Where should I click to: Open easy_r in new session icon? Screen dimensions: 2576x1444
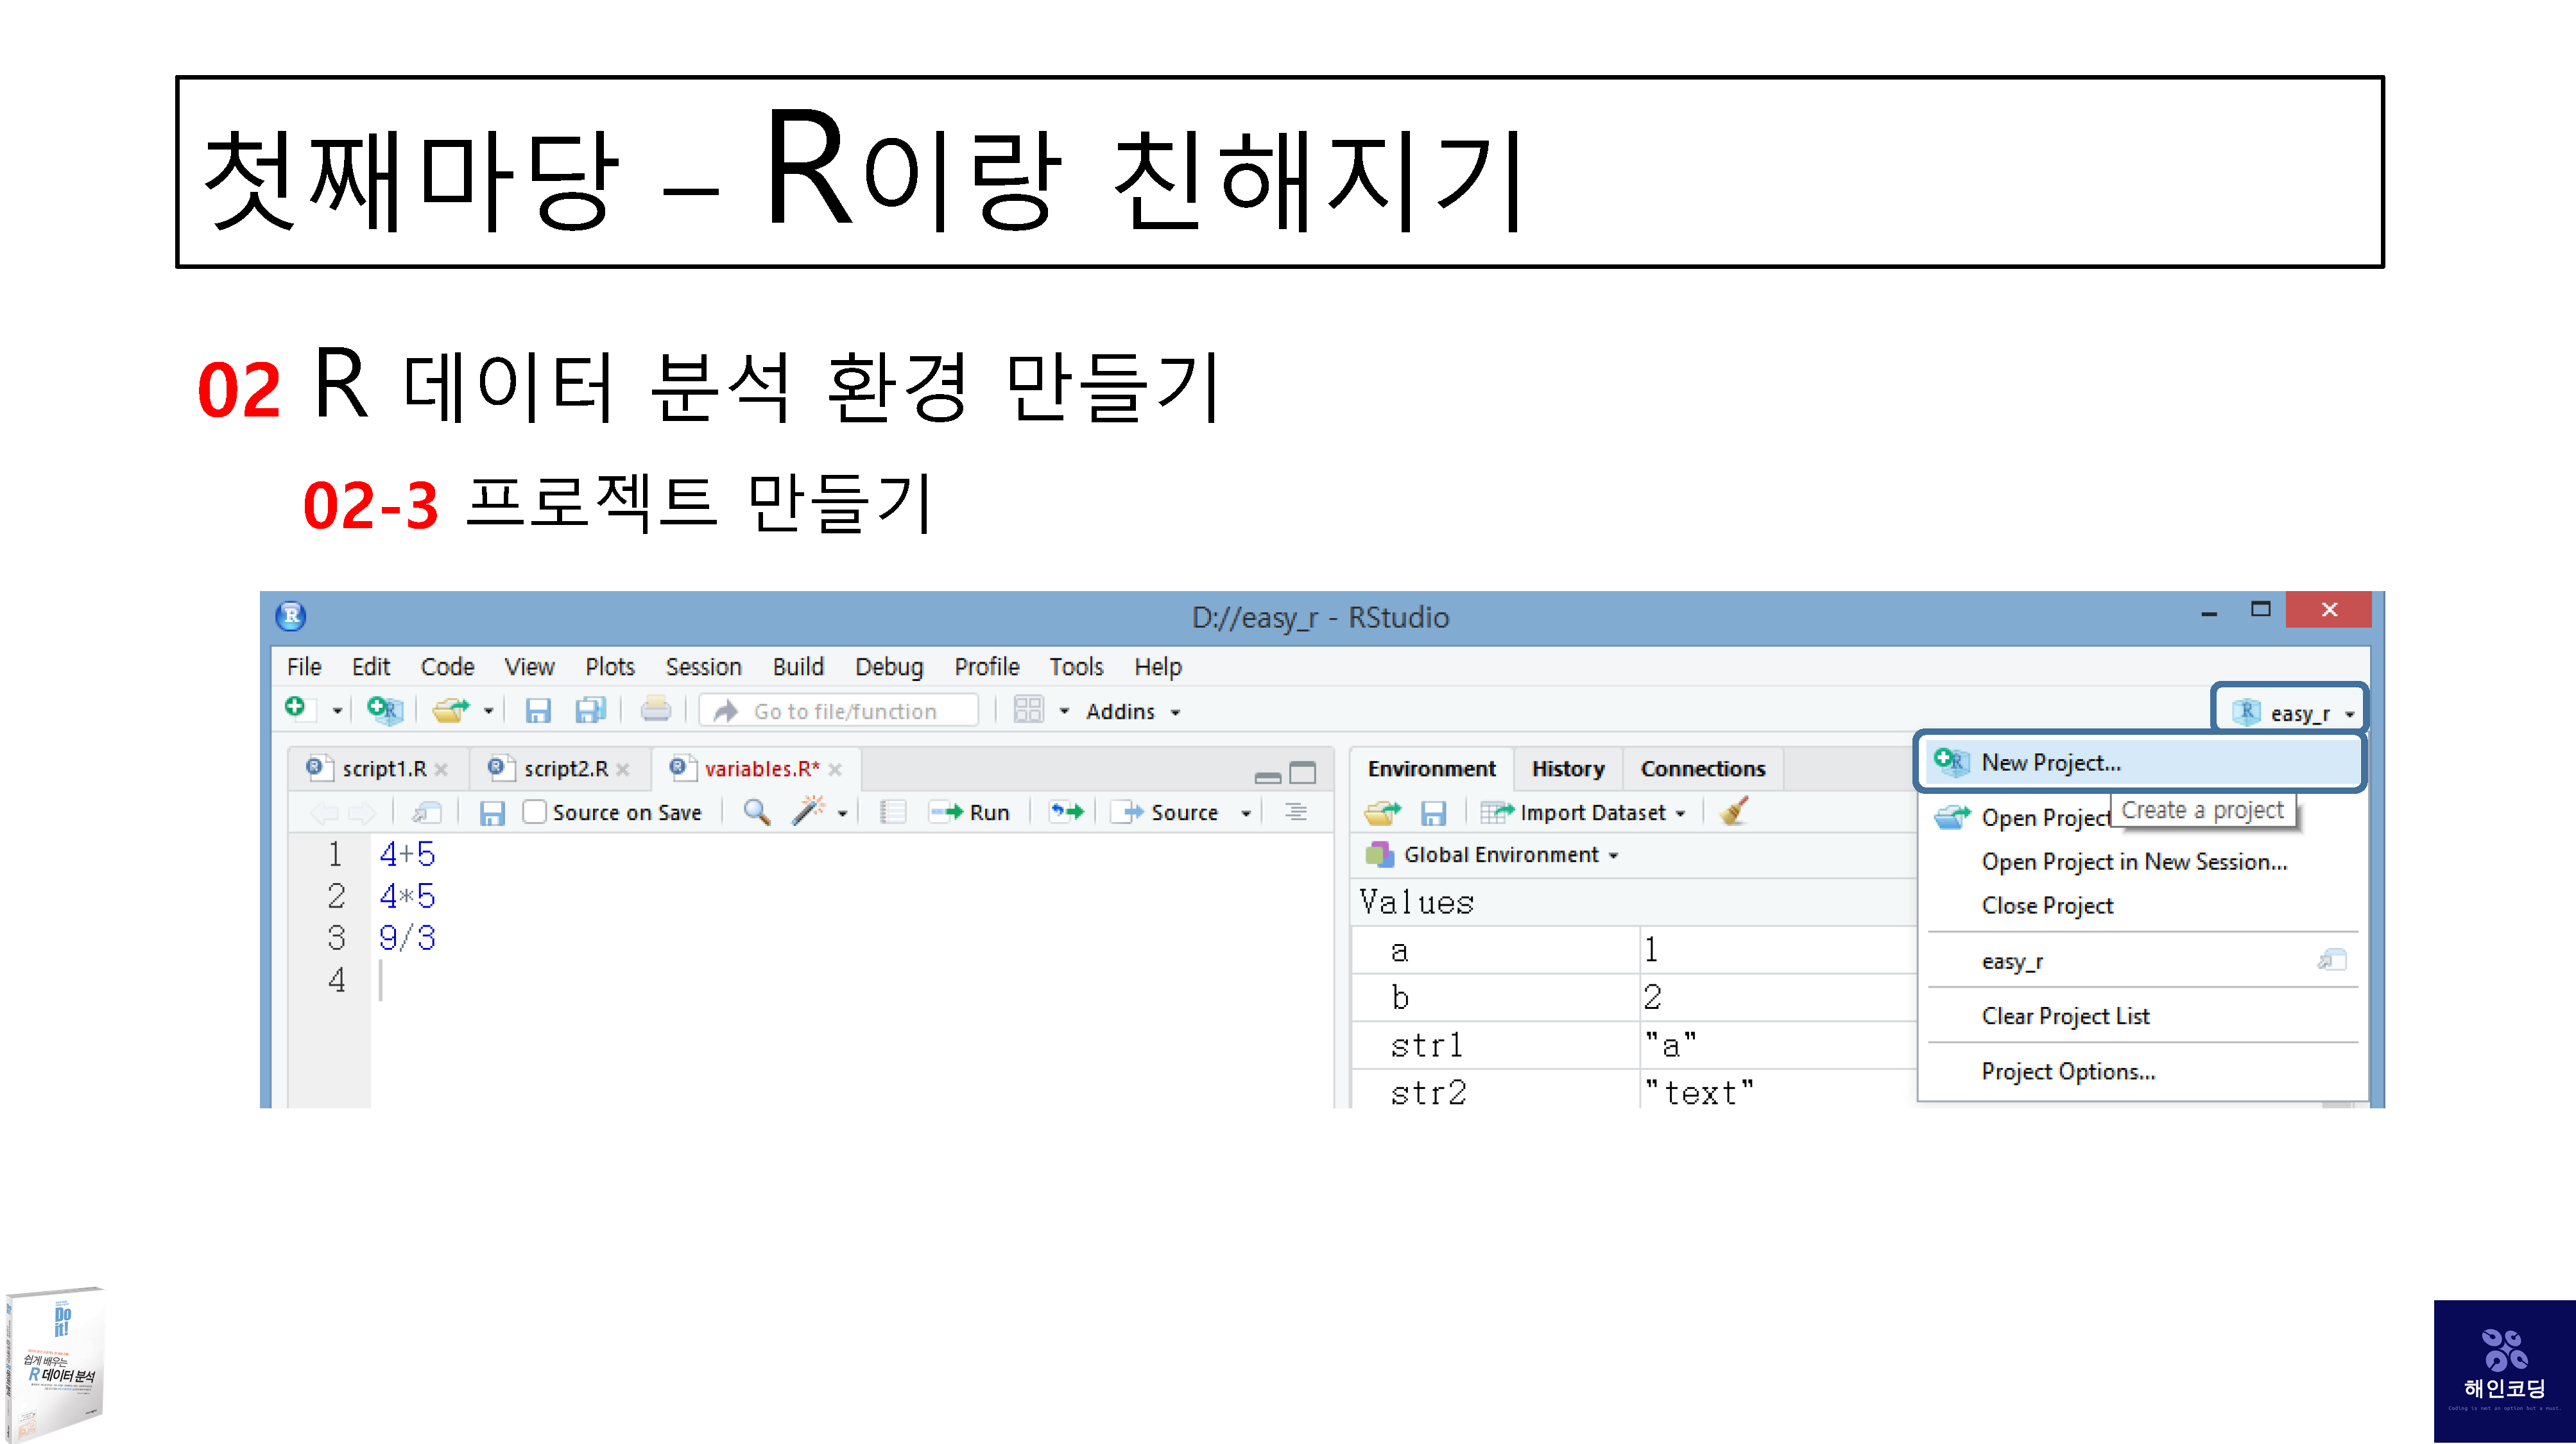[x=2331, y=960]
